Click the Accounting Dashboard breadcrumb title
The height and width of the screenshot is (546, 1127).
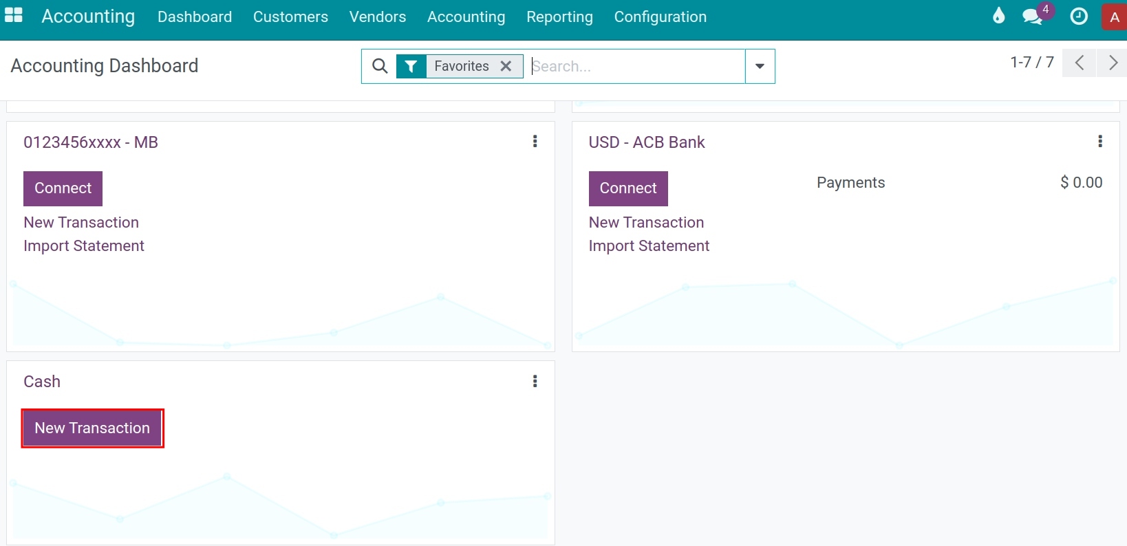[x=105, y=65]
